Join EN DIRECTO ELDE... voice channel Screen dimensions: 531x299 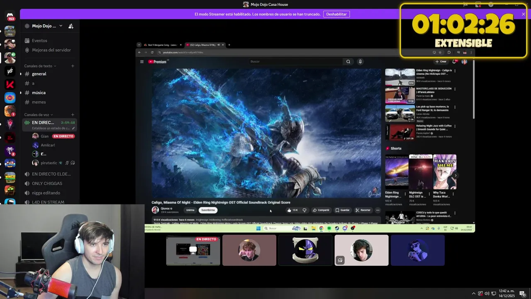(49, 174)
